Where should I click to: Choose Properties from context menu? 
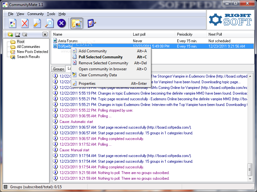(111, 83)
